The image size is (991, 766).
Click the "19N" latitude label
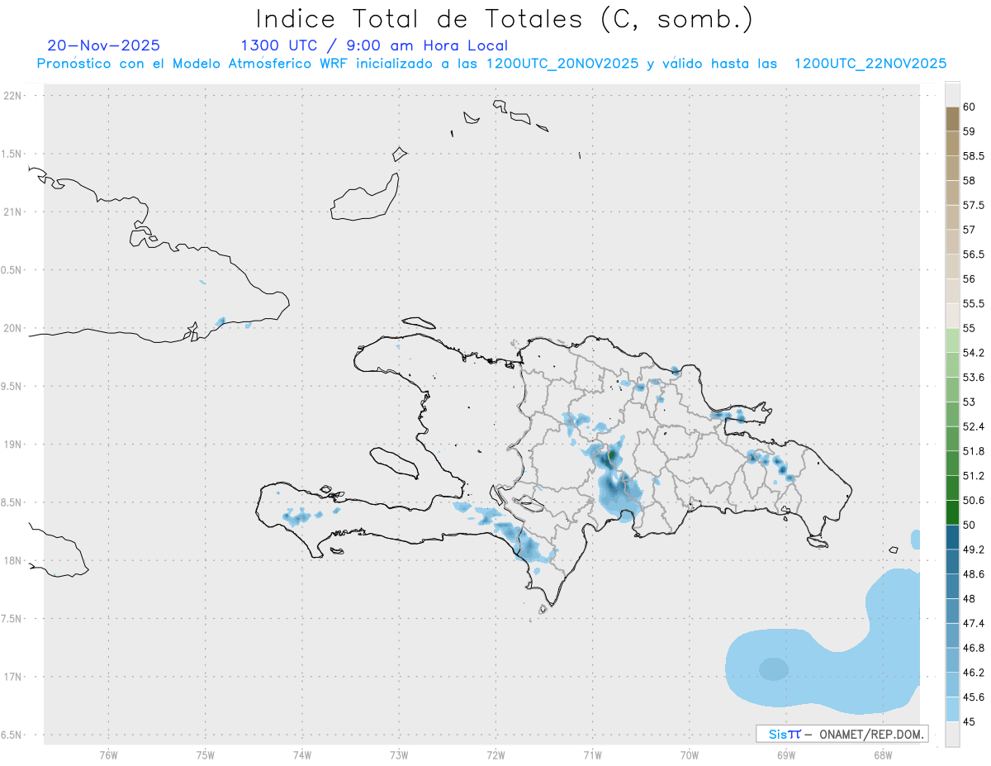pos(14,445)
